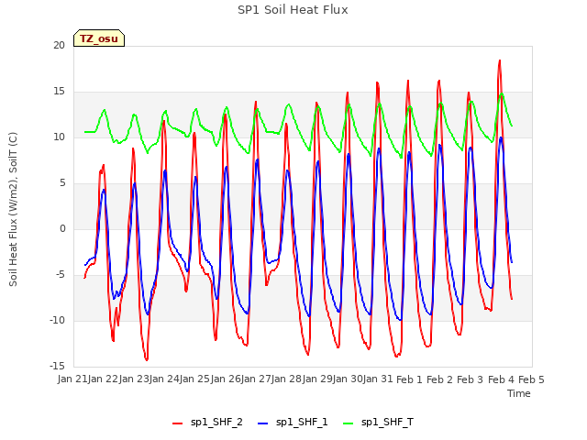The width and height of the screenshot is (587, 440).
Task: Click the chart title SP1 Soil Heat Flux
Action: tap(293, 10)
